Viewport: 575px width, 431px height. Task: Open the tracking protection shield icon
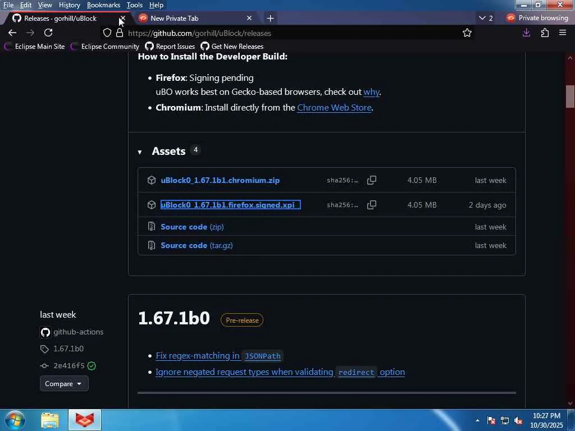point(107,33)
